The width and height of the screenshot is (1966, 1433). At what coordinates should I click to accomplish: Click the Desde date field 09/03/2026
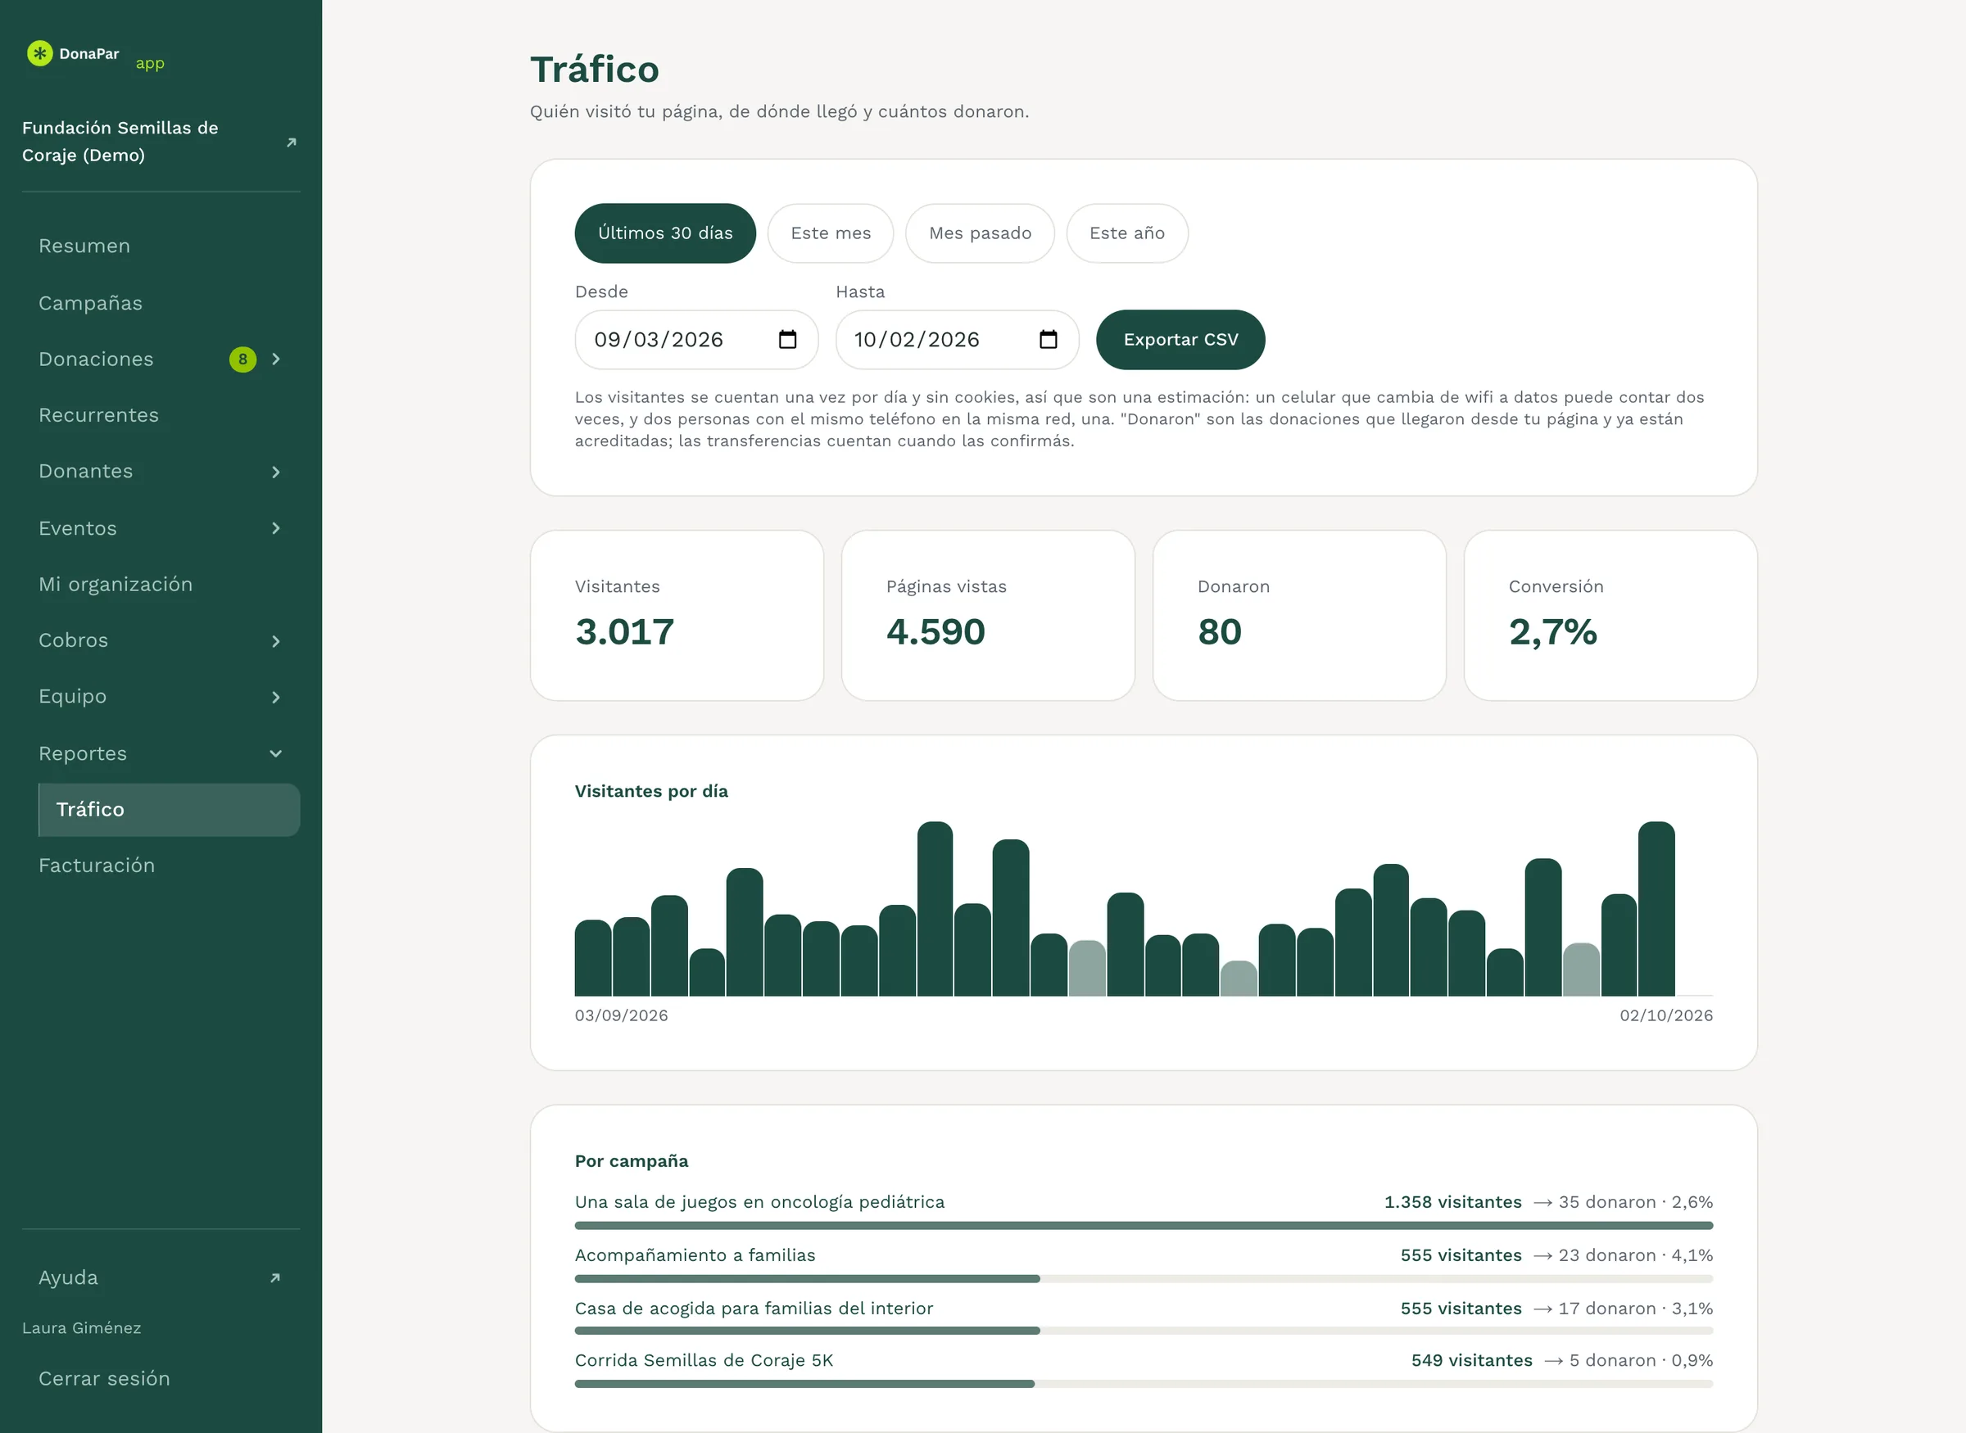click(x=695, y=340)
